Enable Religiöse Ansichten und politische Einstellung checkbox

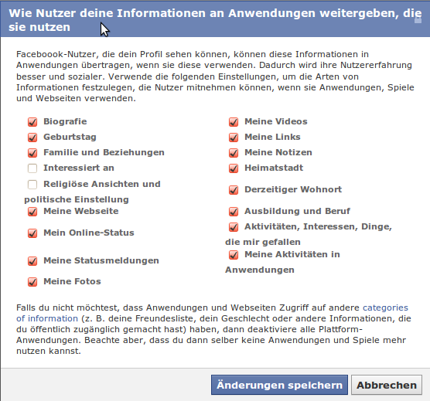point(32,185)
